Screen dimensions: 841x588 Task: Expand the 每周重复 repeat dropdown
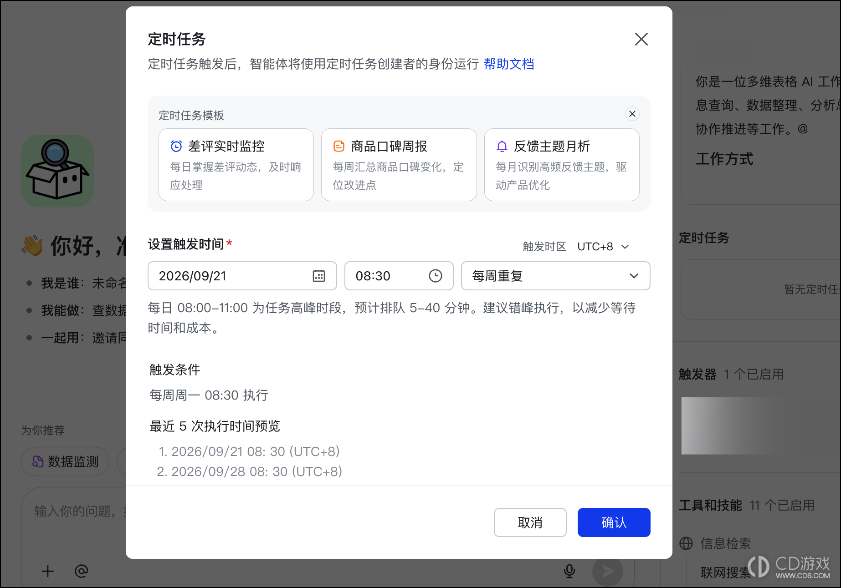click(555, 276)
